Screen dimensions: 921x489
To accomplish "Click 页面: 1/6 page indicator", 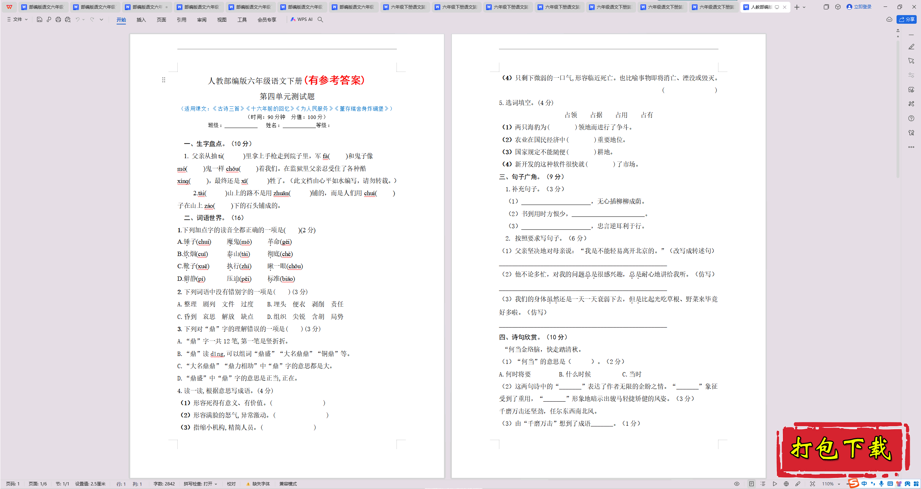I will coord(38,484).
